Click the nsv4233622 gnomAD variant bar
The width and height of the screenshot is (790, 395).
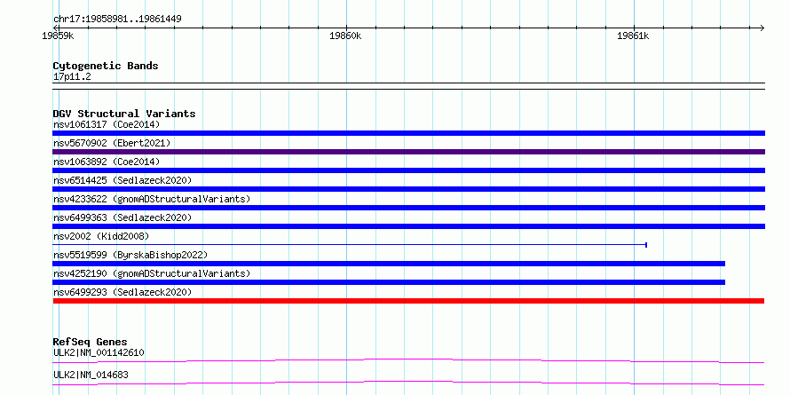pos(408,208)
